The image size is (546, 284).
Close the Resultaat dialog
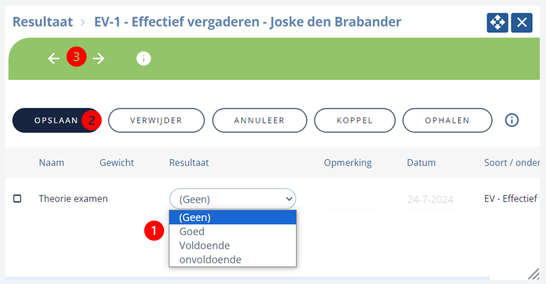[522, 23]
